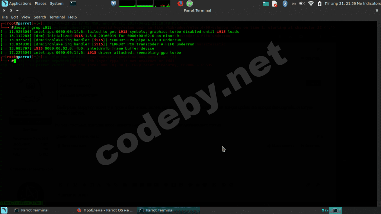381x214 pixels.
Task: Open the battery power indicator
Action: pyautogui.click(x=320, y=3)
